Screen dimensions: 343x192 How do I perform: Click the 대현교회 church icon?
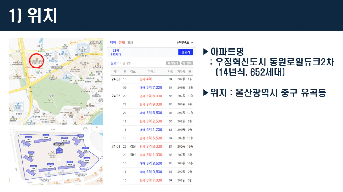pyautogui.click(x=70, y=58)
